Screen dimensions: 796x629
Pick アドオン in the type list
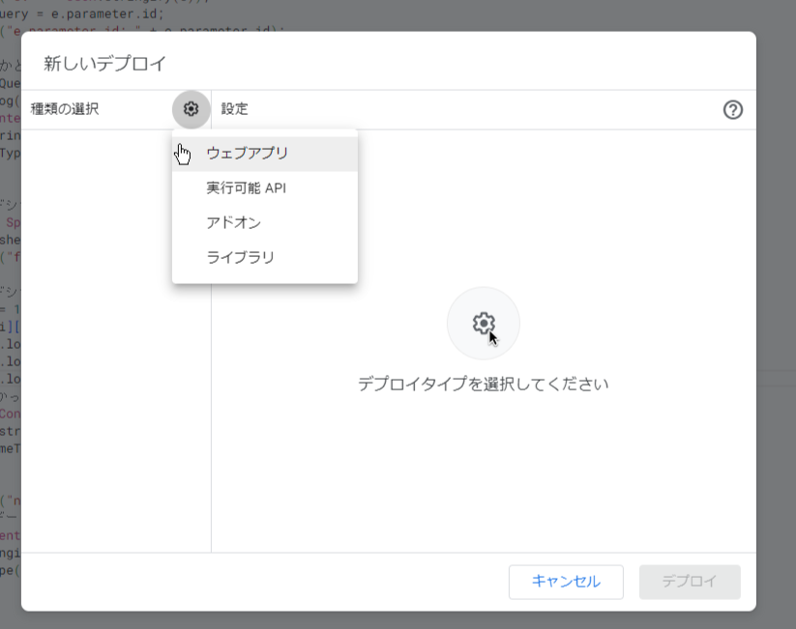(x=233, y=222)
